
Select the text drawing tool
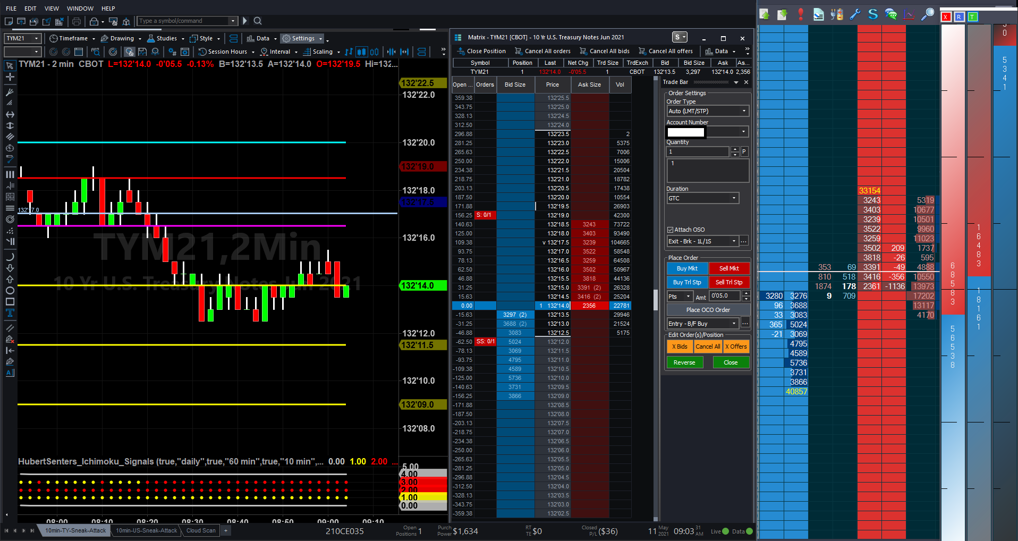tap(10, 313)
